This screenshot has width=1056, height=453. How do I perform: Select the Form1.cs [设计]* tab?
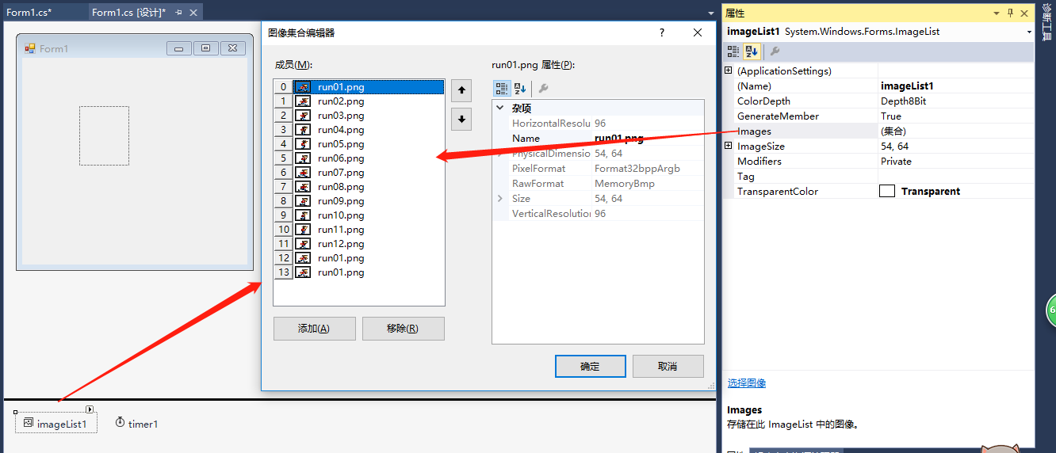(x=128, y=13)
